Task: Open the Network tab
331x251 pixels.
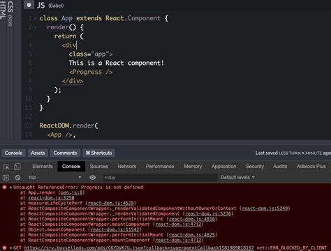Action: (x=127, y=167)
